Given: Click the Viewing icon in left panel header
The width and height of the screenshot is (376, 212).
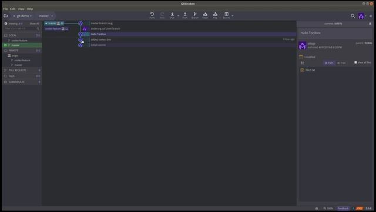Looking at the screenshot, I should 6,24.
